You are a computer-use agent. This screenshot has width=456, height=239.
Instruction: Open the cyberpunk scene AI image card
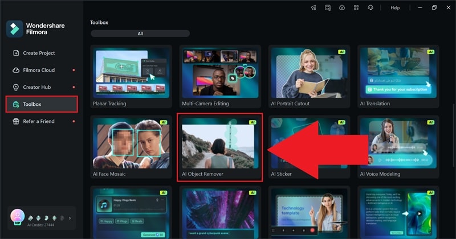tap(220, 213)
